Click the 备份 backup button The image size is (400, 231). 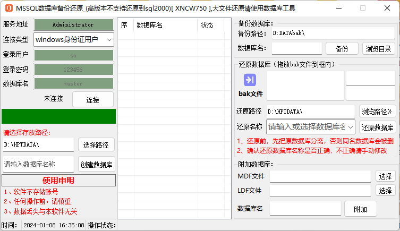(342, 48)
